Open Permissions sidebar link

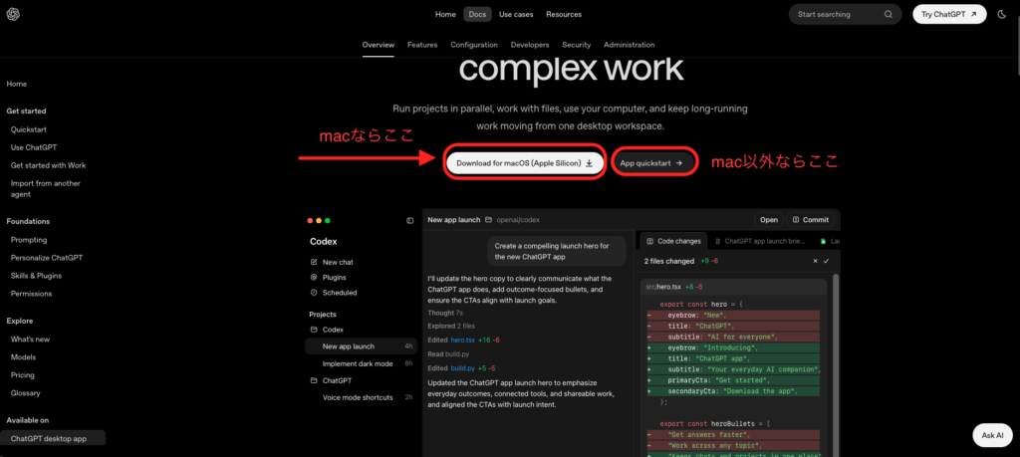click(31, 293)
